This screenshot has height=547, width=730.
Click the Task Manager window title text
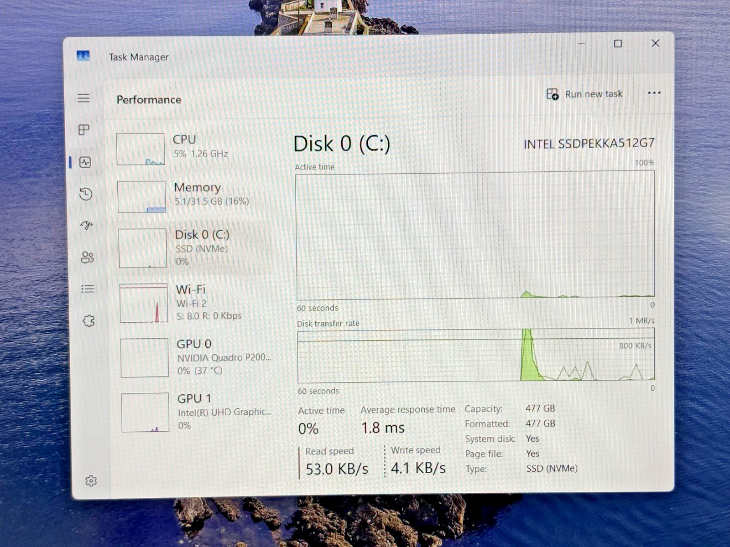[139, 57]
